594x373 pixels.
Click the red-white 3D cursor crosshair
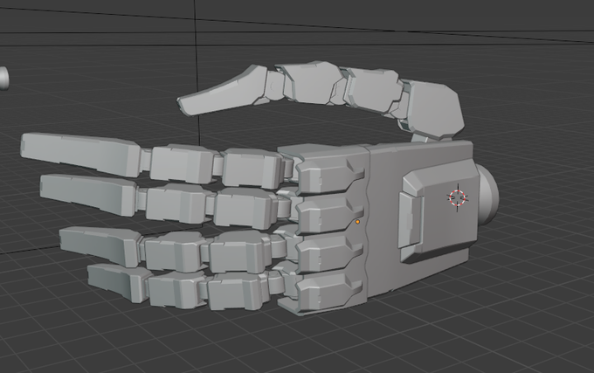457,197
